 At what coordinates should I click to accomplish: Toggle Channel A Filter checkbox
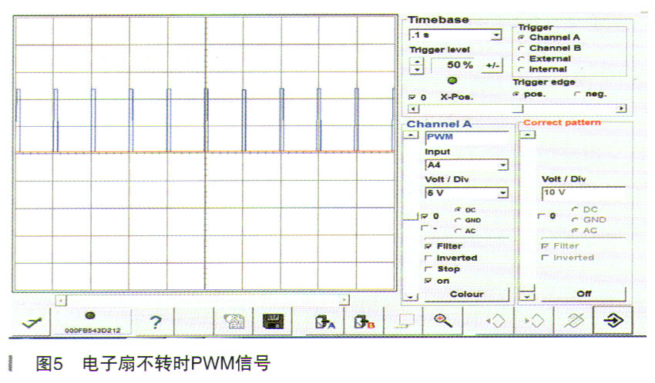click(x=428, y=246)
